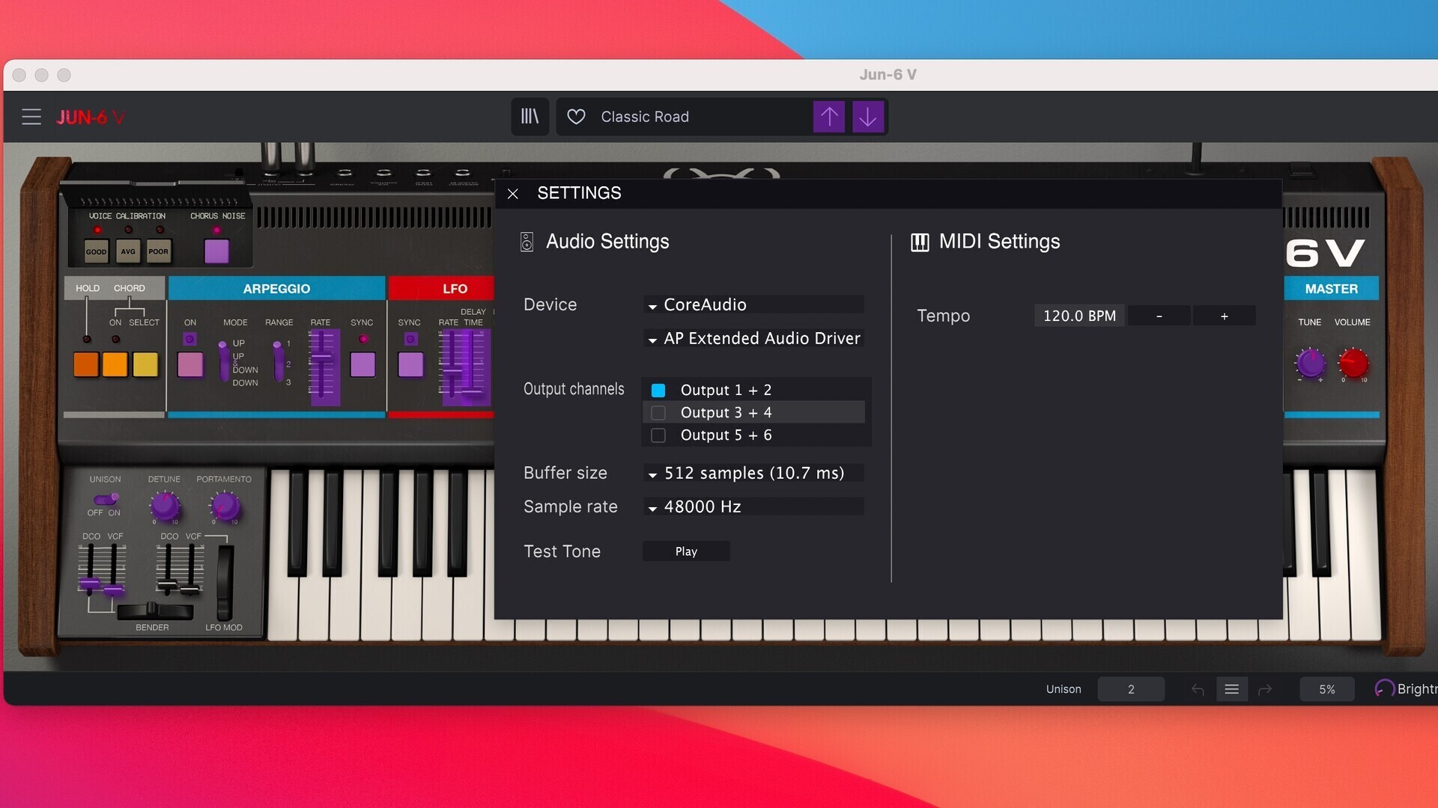Close the Settings panel
The width and height of the screenshot is (1438, 808).
point(513,194)
